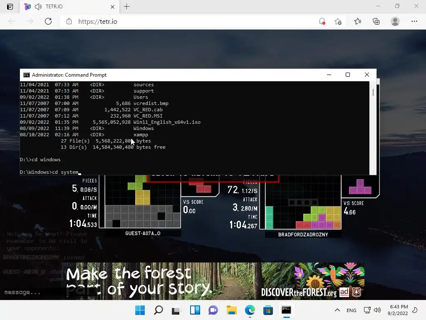The width and height of the screenshot is (426, 320).
Task: Click the 'cd system' prompt line
Action: click(50, 172)
